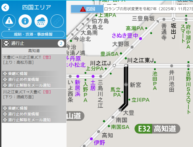Click the E32 高知道 route badge
This screenshot has height=147, width=193.
[x=157, y=129]
